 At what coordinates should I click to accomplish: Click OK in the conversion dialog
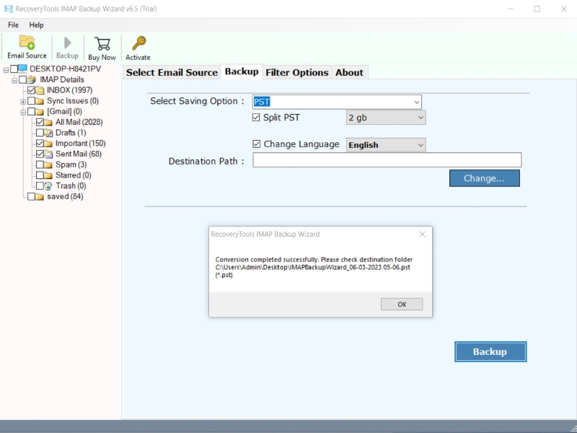(x=402, y=304)
